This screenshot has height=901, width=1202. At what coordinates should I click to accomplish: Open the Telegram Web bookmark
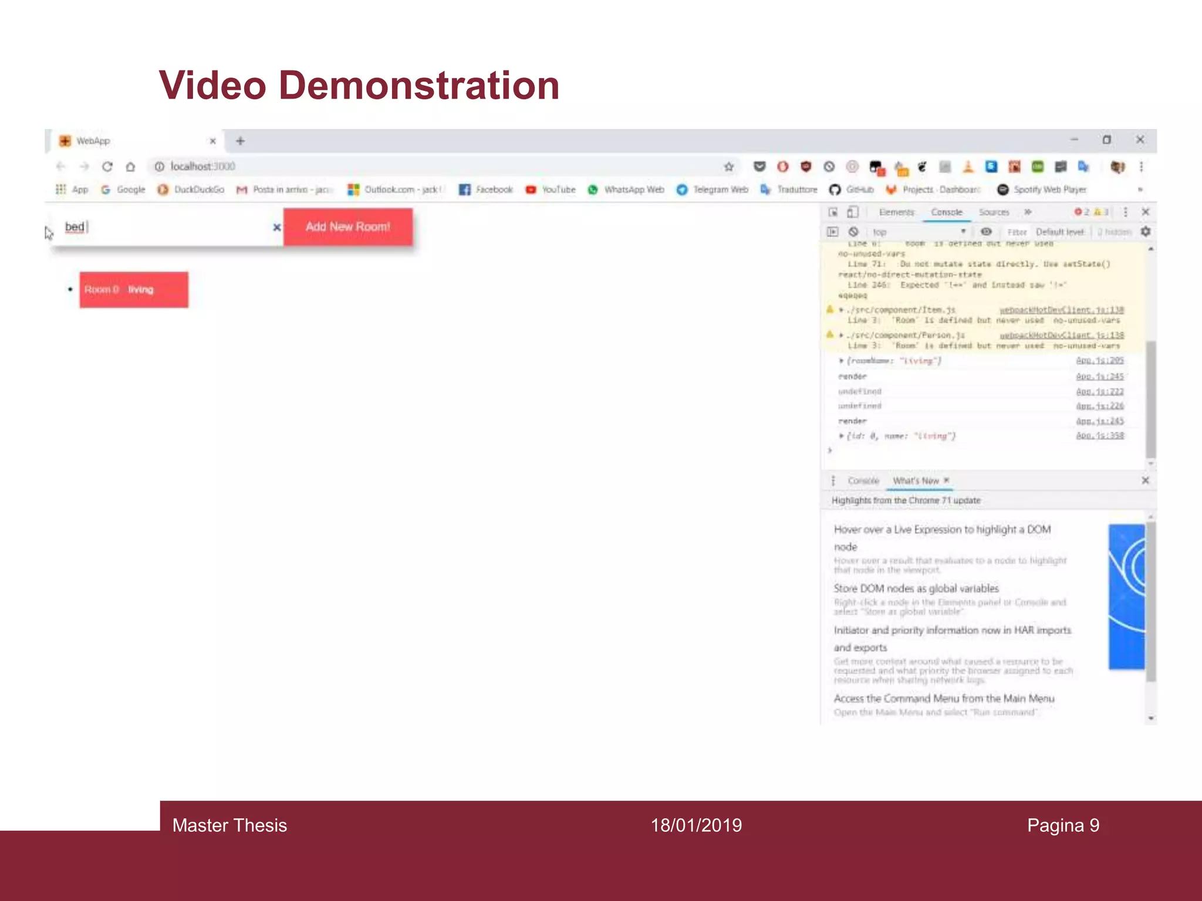713,189
